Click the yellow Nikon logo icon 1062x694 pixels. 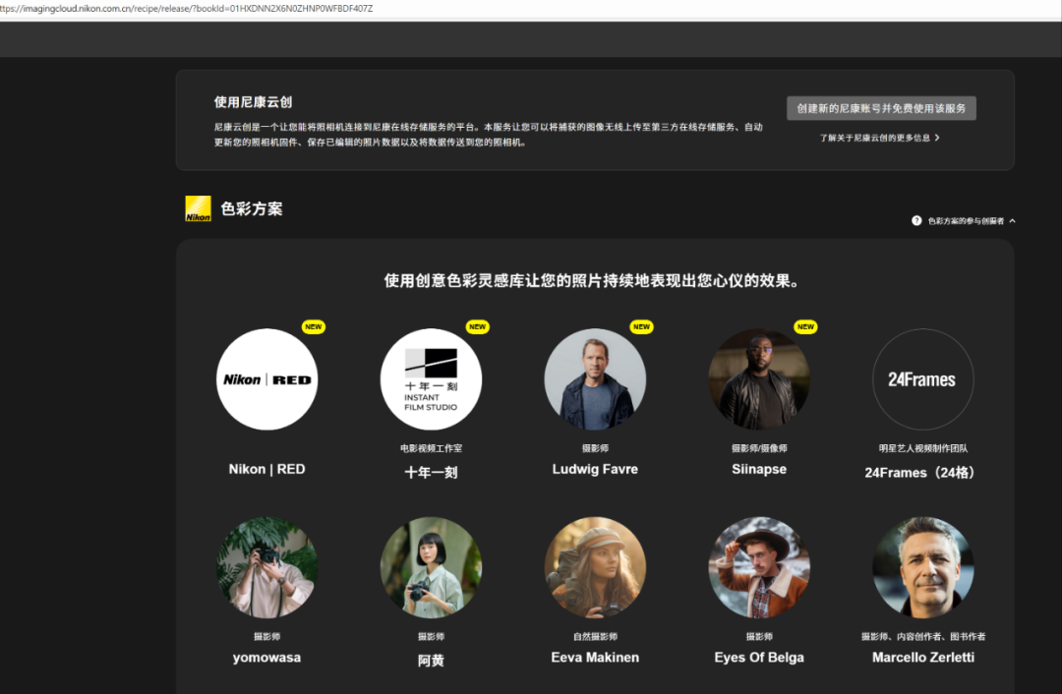click(x=199, y=208)
